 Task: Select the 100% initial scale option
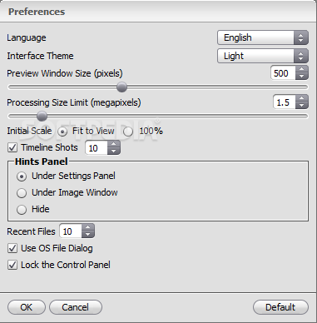[128, 132]
